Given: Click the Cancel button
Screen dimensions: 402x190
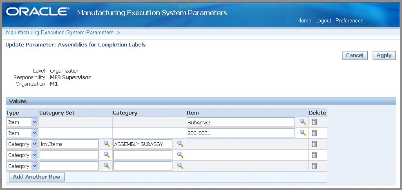Looking at the screenshot, I should coord(355,55).
